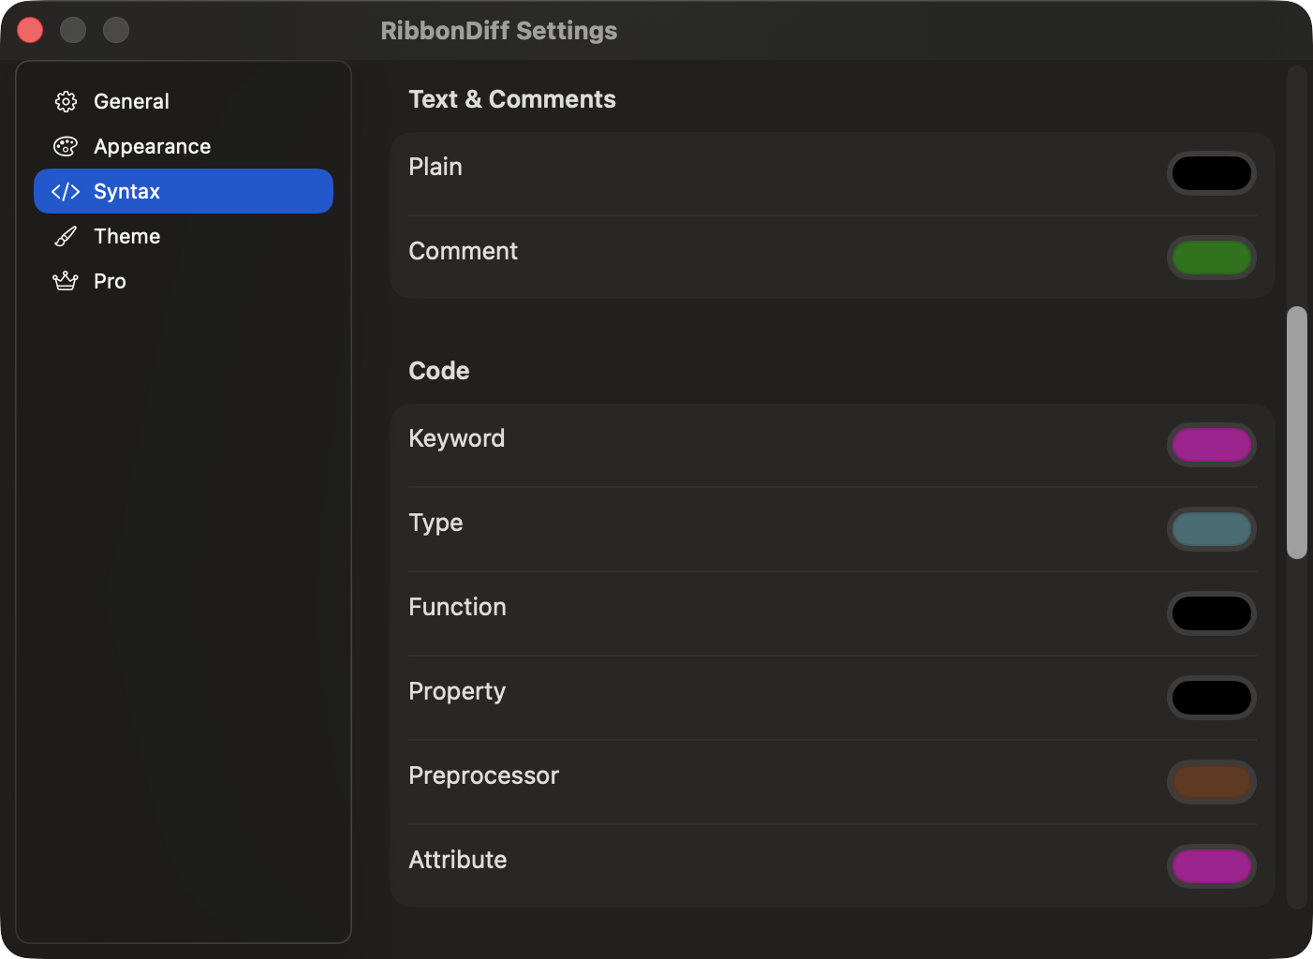Select the Syntax sidebar item
Screen dimensions: 1313x959
(x=126, y=191)
